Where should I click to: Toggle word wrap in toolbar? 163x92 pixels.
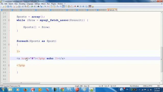(58, 6)
